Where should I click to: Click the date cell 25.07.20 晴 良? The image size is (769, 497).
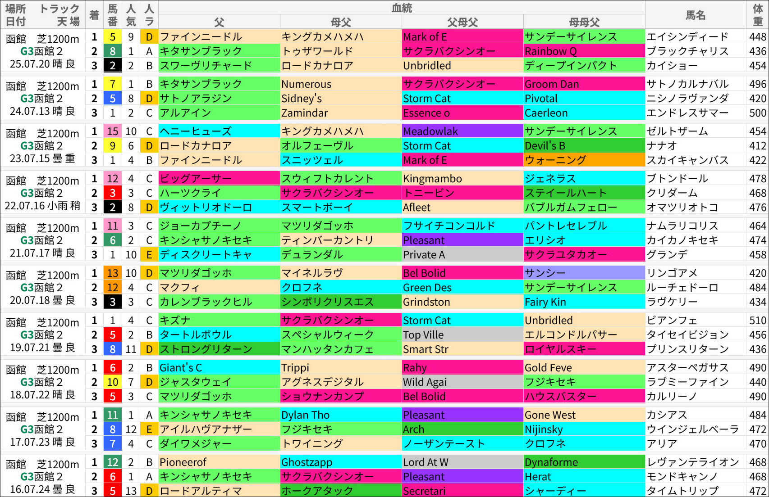42,64
